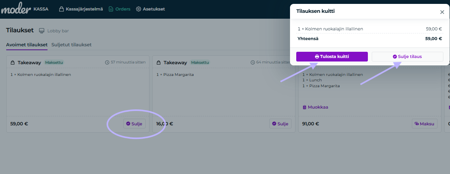Open Kassajärjestelmä from the top navigation

81,9
